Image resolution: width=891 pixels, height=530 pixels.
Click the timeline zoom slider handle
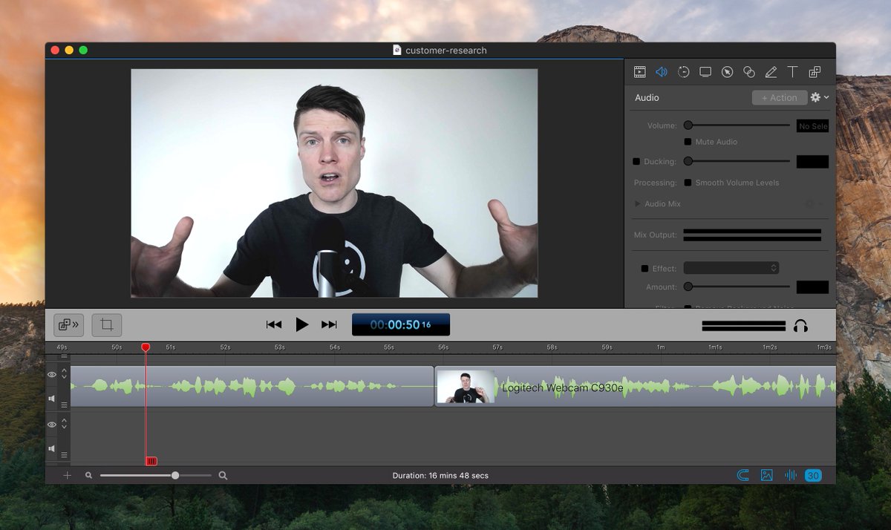click(x=175, y=475)
